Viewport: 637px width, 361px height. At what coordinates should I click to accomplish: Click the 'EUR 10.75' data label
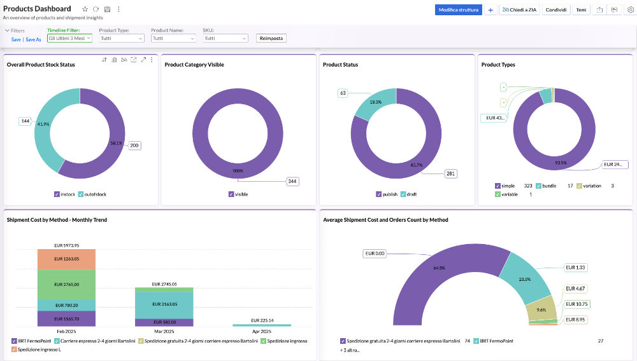(576, 304)
